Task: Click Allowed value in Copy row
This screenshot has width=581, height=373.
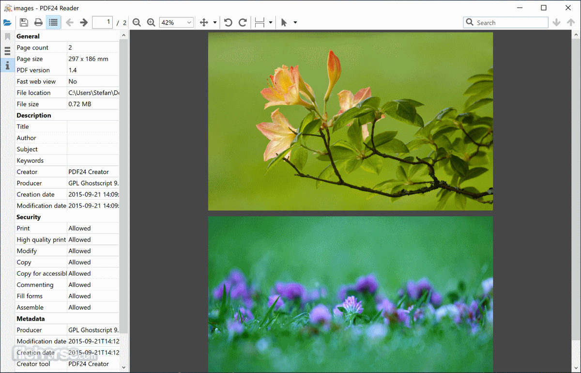Action: pyautogui.click(x=79, y=262)
